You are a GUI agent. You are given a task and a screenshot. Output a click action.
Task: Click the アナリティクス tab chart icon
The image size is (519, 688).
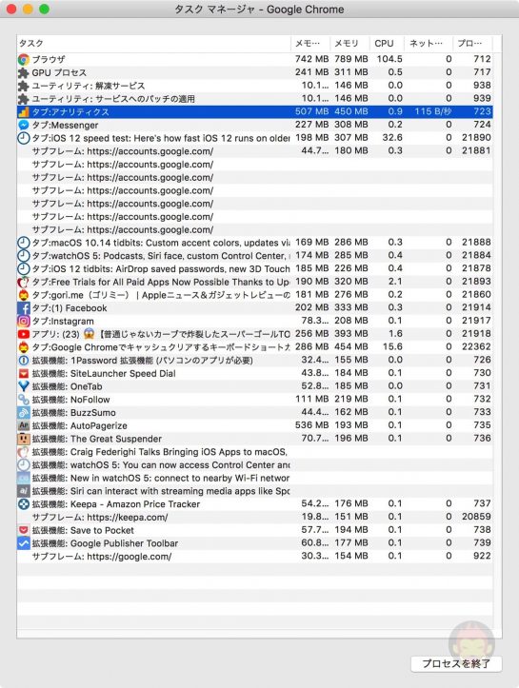[x=24, y=112]
